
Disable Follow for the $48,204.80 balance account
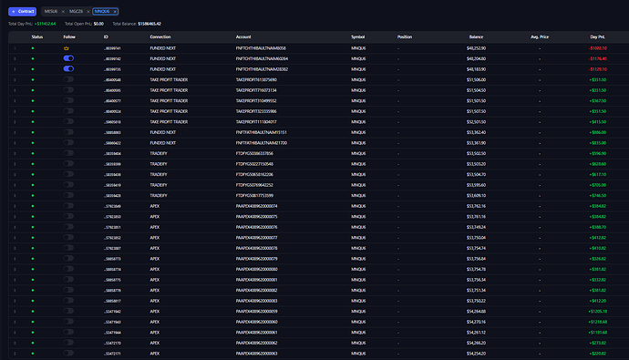coord(68,58)
